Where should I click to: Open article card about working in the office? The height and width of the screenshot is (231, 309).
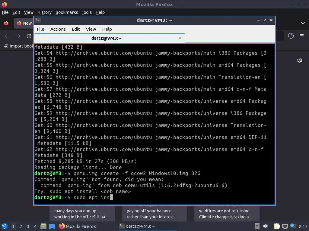[82, 213]
